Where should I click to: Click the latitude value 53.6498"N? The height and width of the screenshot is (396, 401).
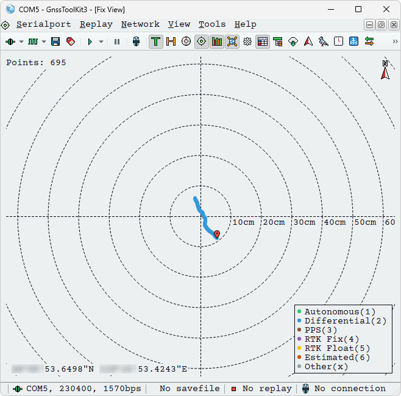click(x=69, y=369)
